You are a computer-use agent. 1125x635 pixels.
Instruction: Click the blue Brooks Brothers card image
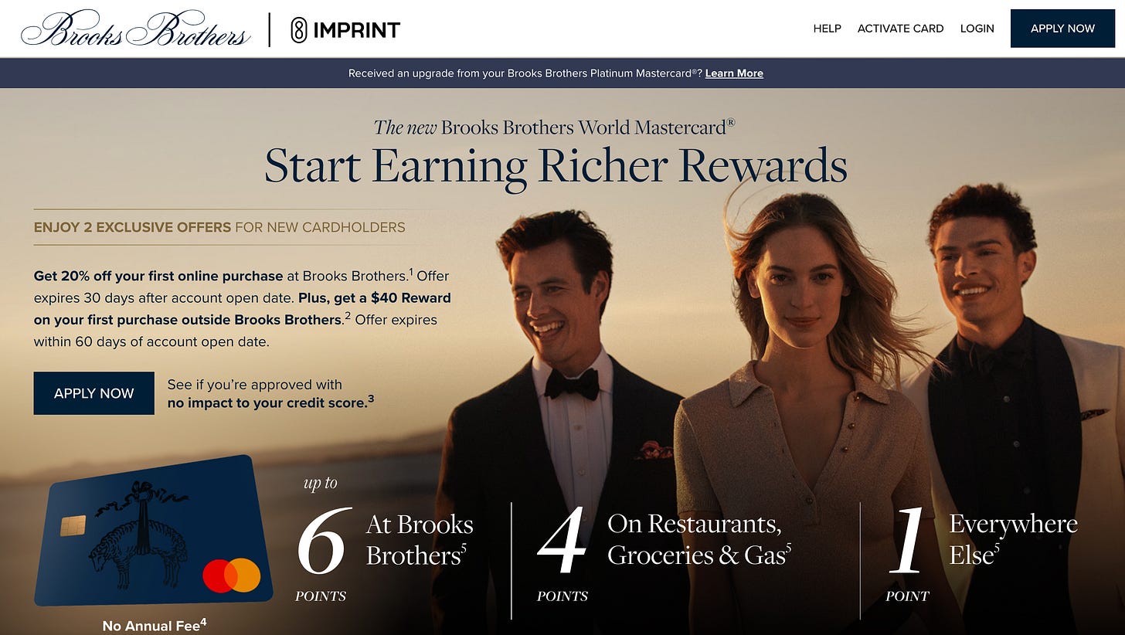pos(153,531)
